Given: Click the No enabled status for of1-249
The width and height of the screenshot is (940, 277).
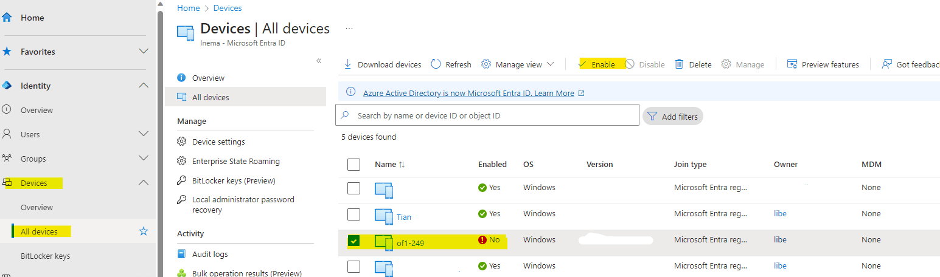Looking at the screenshot, I should 489,240.
